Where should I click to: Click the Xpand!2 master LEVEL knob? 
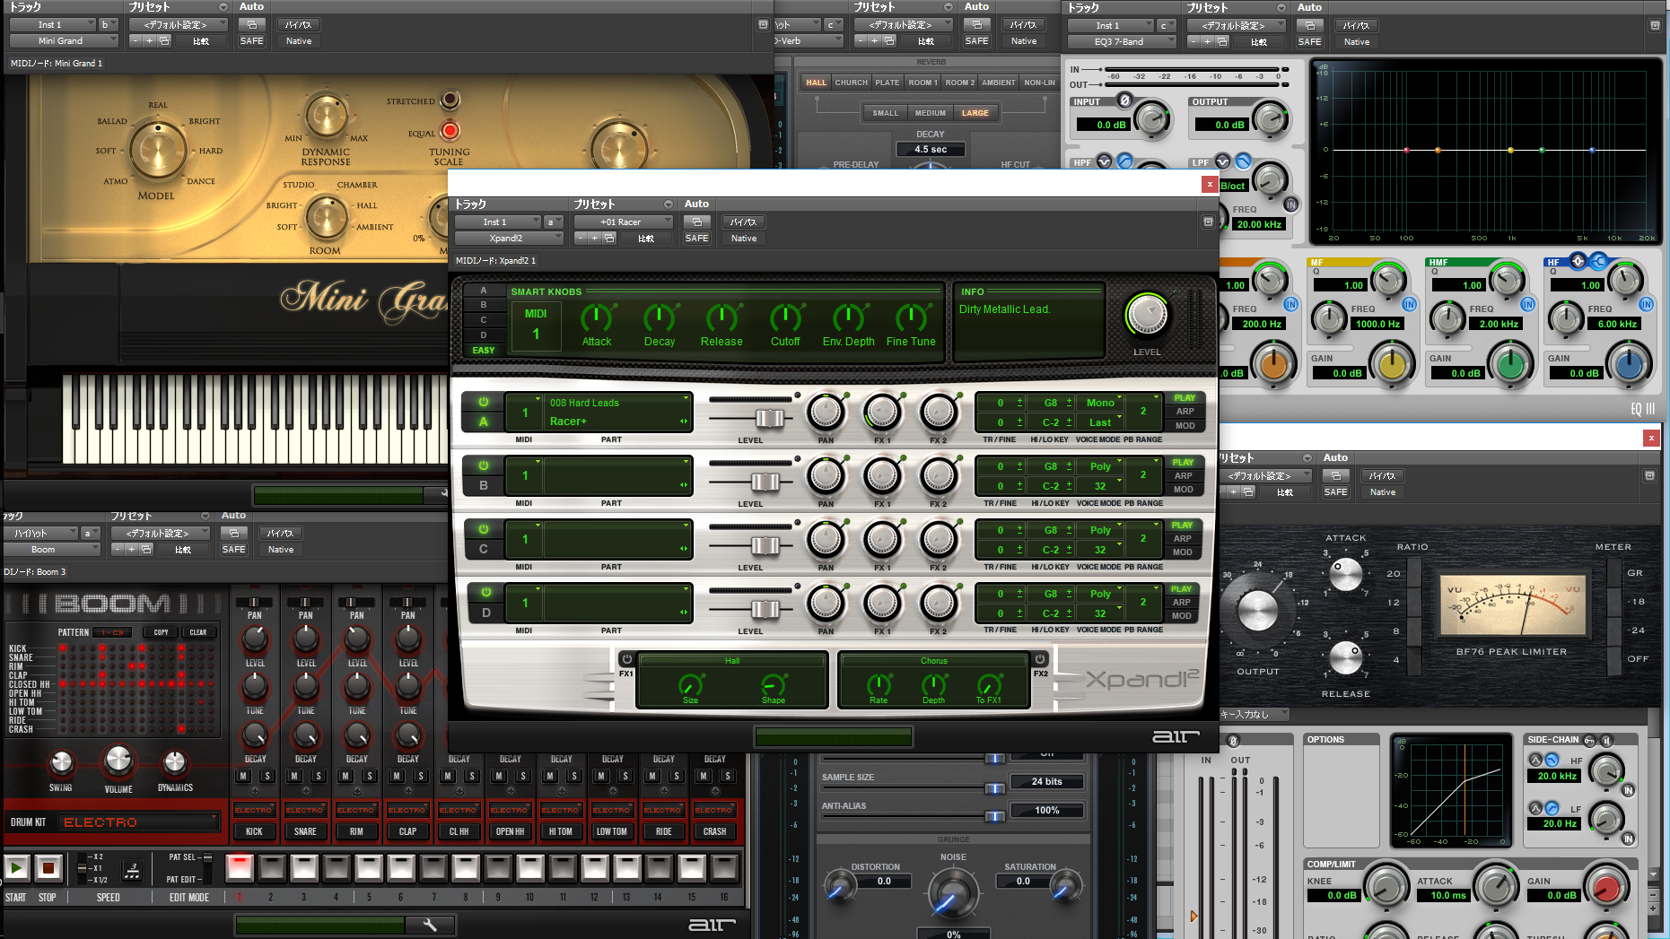1147,315
